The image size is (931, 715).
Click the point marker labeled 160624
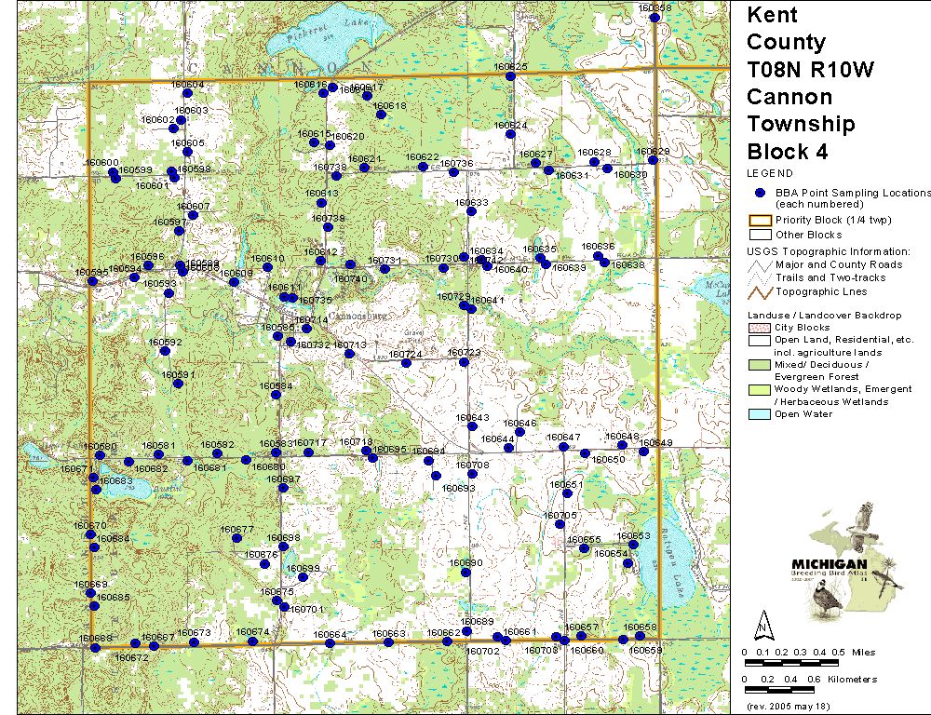pyautogui.click(x=510, y=134)
